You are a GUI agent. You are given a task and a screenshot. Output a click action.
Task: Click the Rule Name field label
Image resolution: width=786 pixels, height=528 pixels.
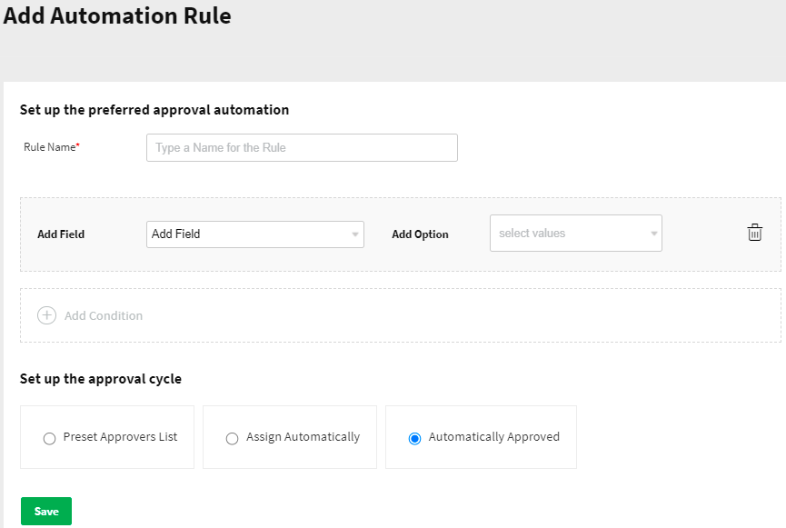[x=51, y=147]
